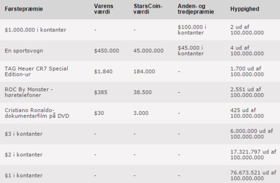
Task: Click the $3 i kontanter cell
Action: coord(24,134)
